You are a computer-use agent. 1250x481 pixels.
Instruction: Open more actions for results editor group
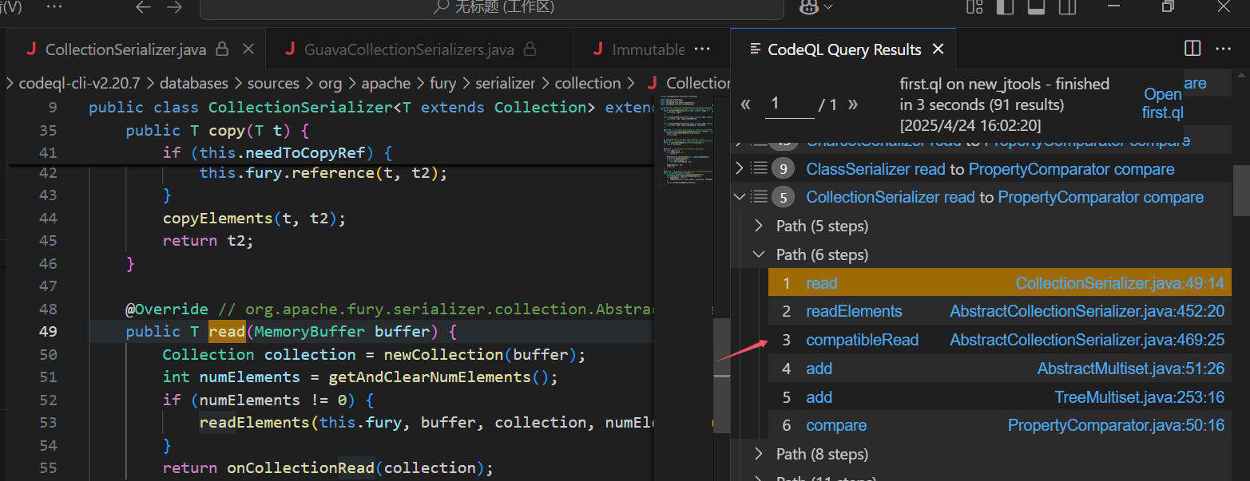[x=1223, y=49]
